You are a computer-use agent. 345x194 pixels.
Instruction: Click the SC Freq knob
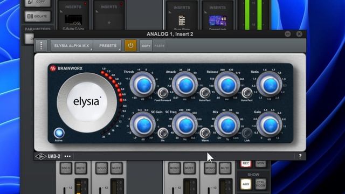click(x=185, y=125)
